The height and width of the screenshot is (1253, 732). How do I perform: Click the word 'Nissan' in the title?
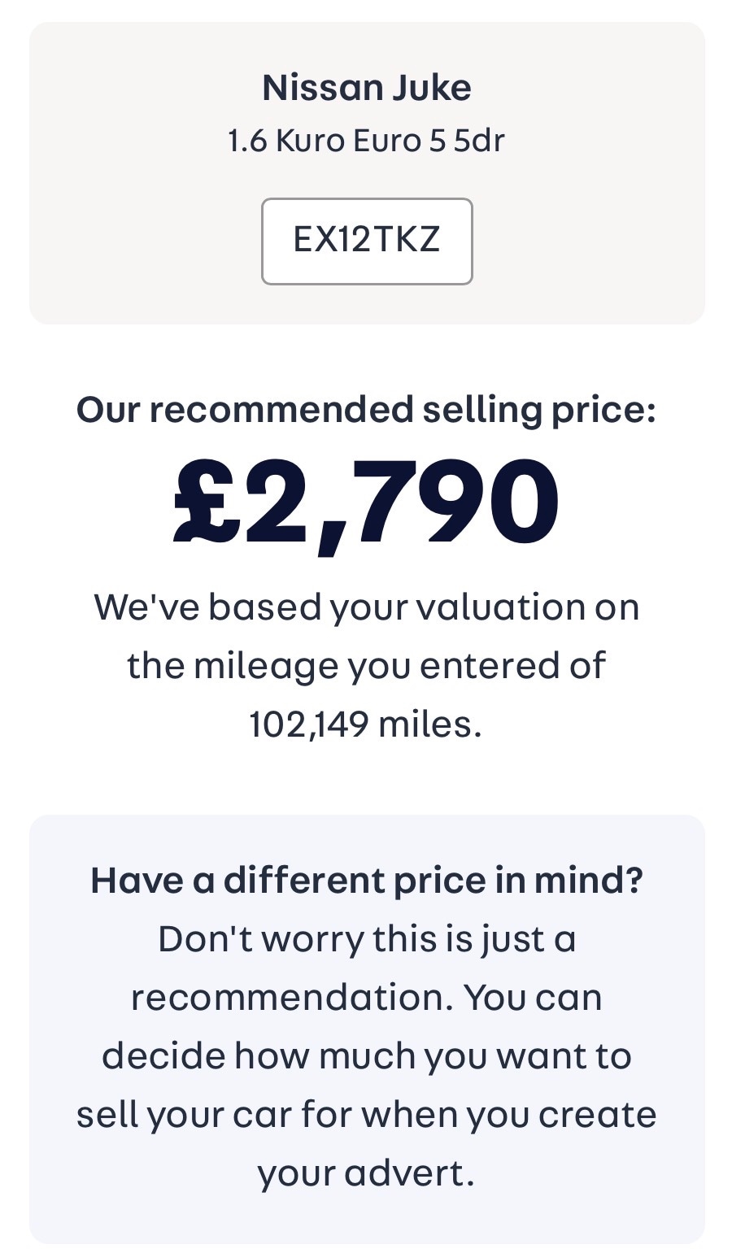[323, 88]
